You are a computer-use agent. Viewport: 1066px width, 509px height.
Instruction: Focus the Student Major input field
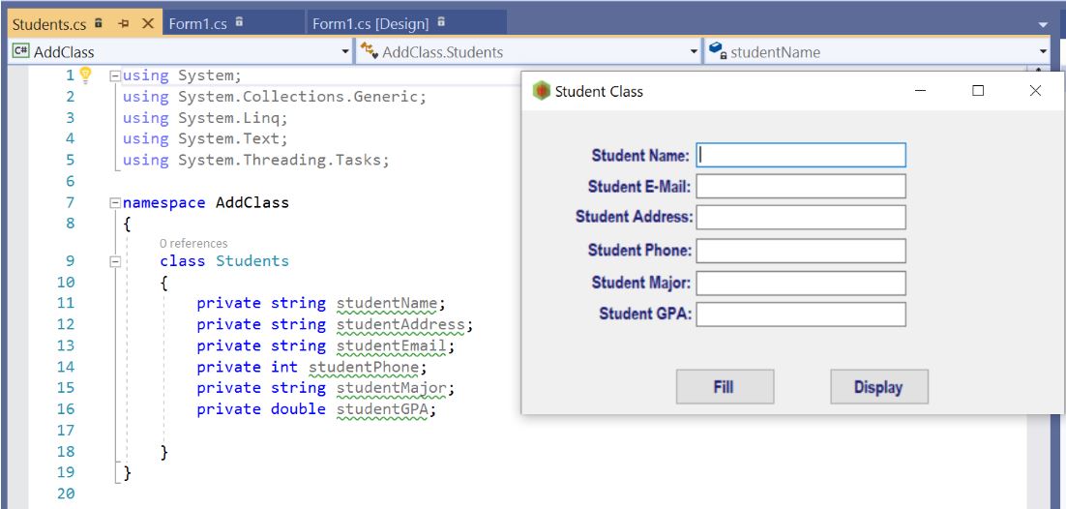click(x=801, y=284)
